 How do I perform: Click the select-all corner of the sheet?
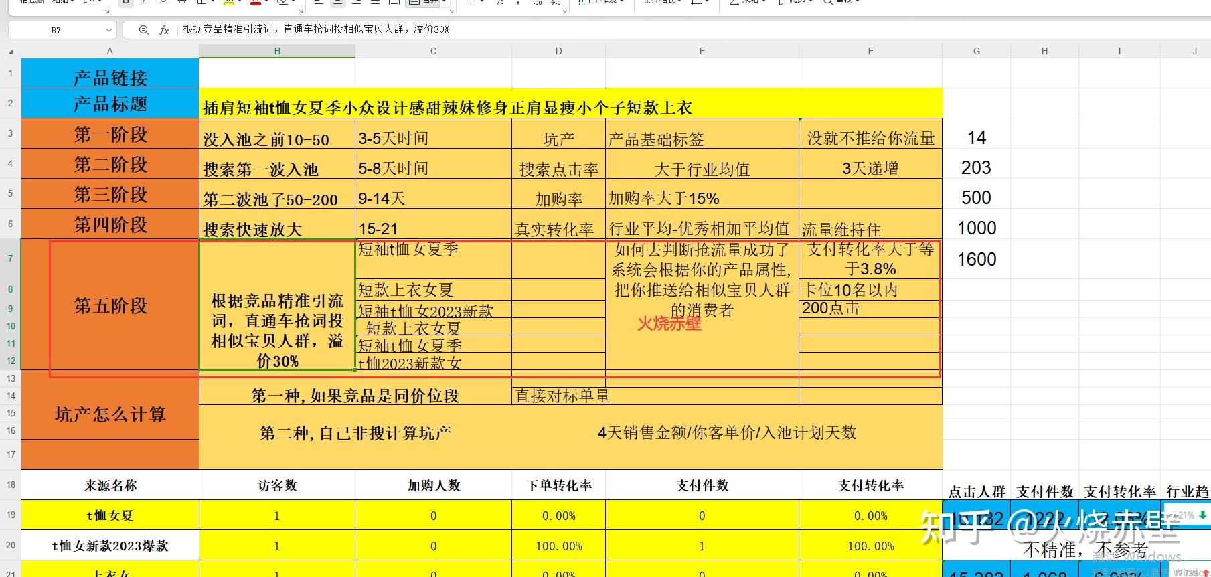tap(11, 51)
